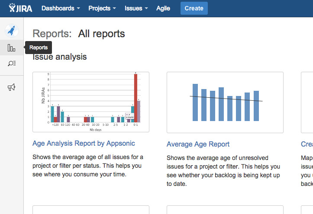
Task: Click the 'All reports' heading text
Action: pyautogui.click(x=101, y=34)
